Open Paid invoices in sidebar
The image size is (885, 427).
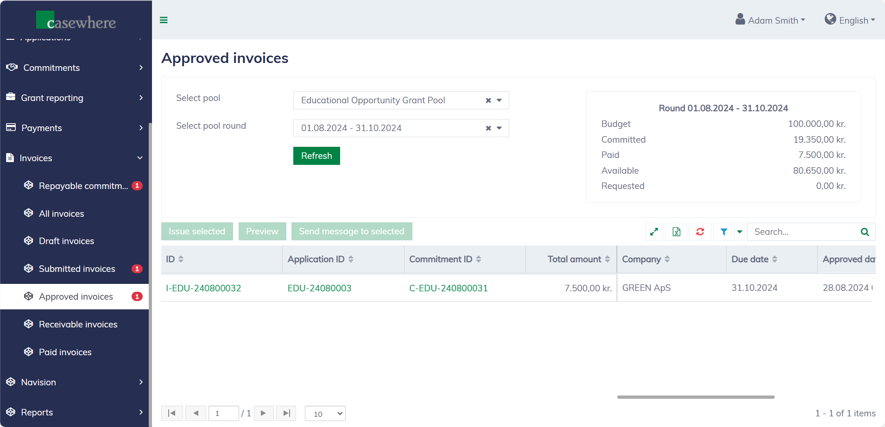tap(65, 352)
